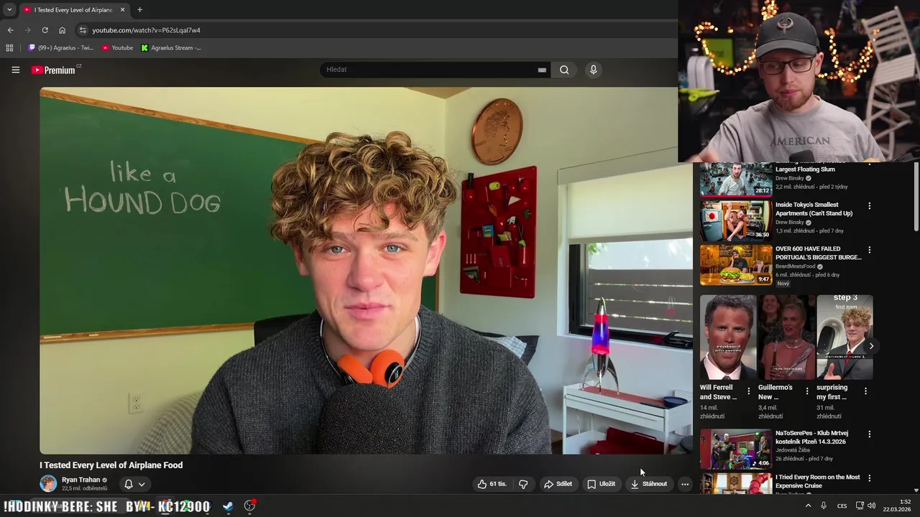920x517 pixels.
Task: Close the current YouTube tab
Action: click(x=122, y=10)
